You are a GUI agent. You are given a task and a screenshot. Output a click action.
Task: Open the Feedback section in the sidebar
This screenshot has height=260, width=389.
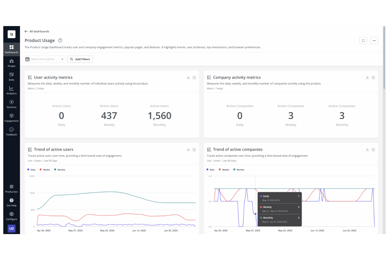tap(11, 131)
